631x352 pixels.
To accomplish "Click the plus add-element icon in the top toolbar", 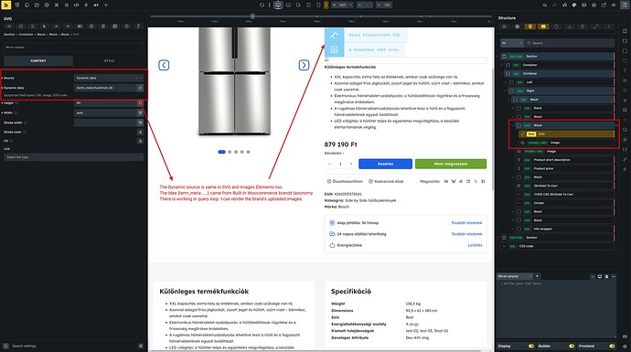I will tap(106, 5).
